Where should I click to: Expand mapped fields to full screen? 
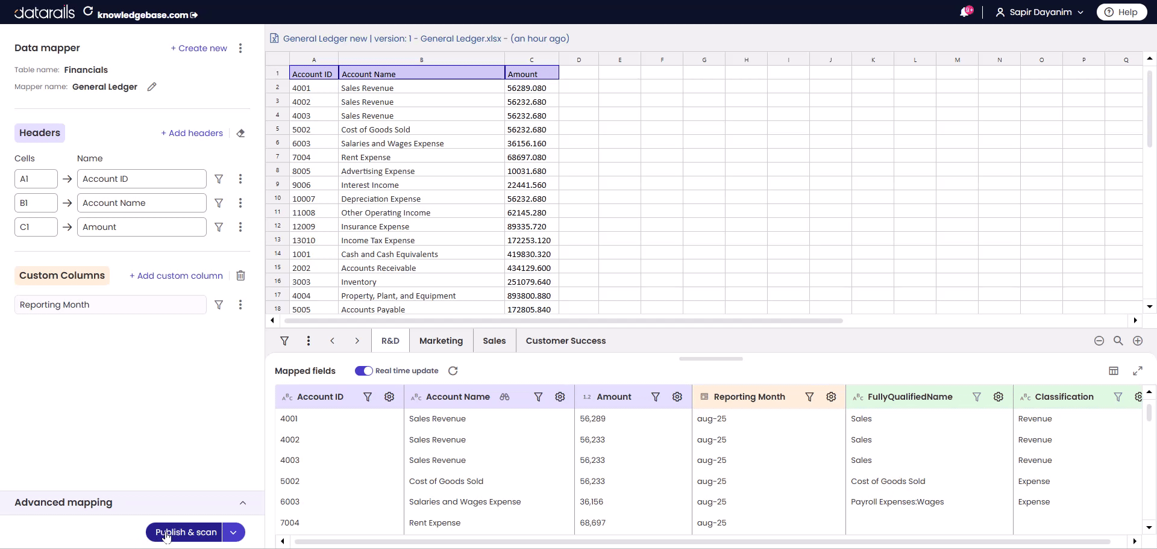click(1138, 371)
